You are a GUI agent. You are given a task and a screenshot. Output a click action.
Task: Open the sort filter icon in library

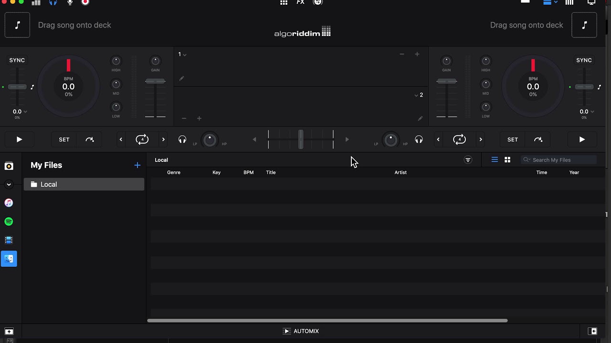click(x=468, y=160)
